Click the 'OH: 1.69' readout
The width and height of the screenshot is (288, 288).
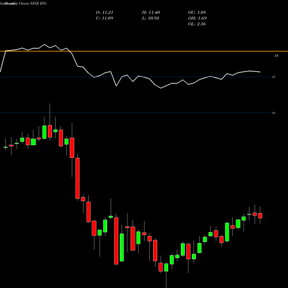pos(198,18)
